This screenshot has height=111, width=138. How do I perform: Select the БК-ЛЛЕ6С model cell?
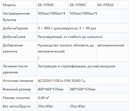(x=82, y=5)
